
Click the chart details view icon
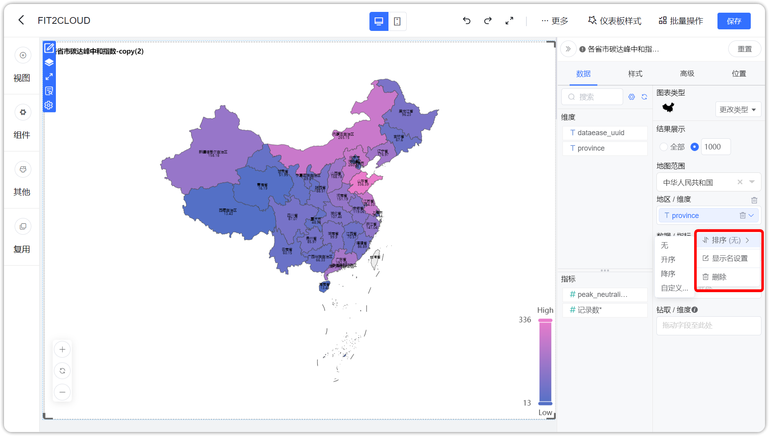coord(49,91)
